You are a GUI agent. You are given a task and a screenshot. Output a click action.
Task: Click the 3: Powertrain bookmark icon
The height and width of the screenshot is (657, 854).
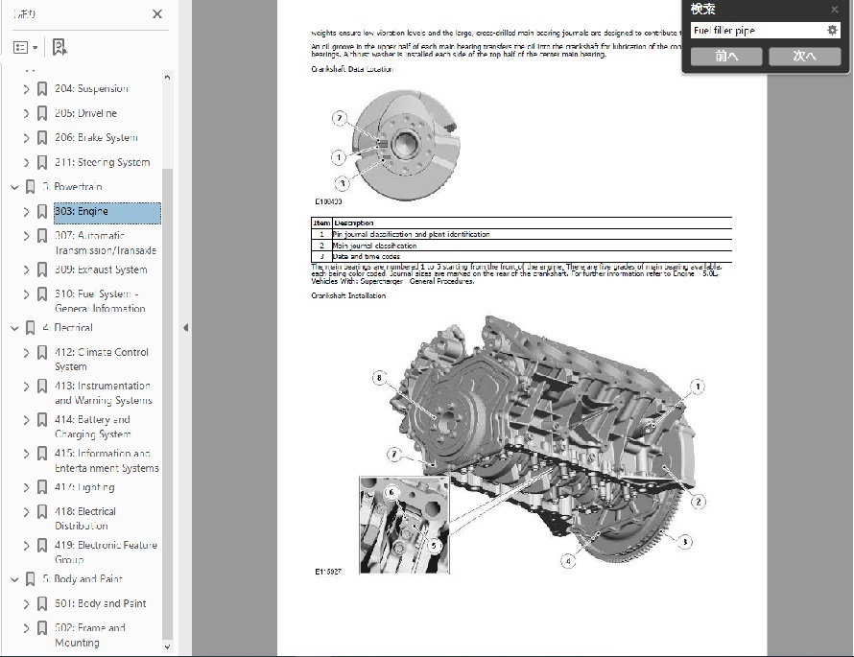pyautogui.click(x=31, y=187)
